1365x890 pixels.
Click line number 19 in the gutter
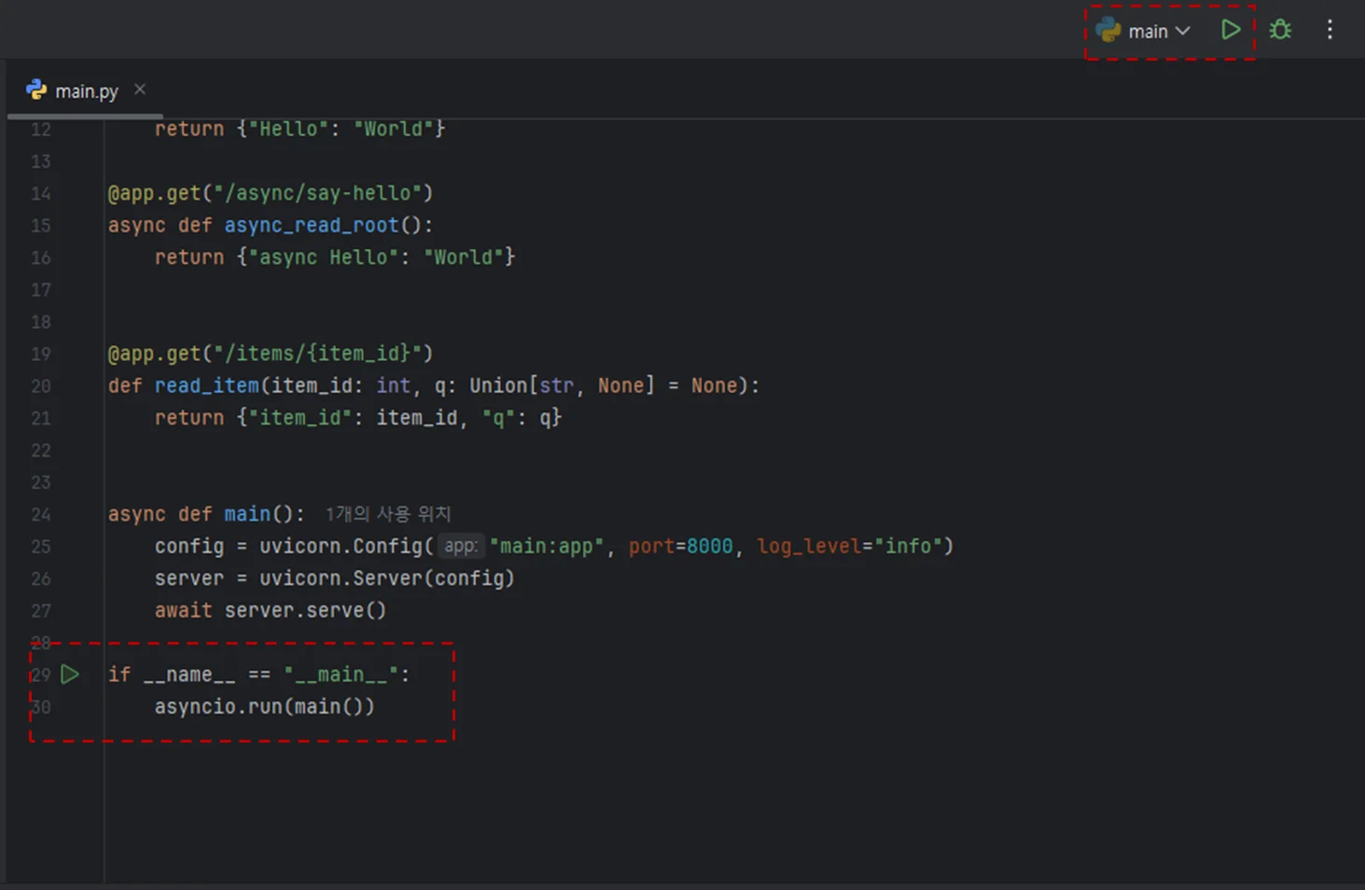(x=41, y=354)
